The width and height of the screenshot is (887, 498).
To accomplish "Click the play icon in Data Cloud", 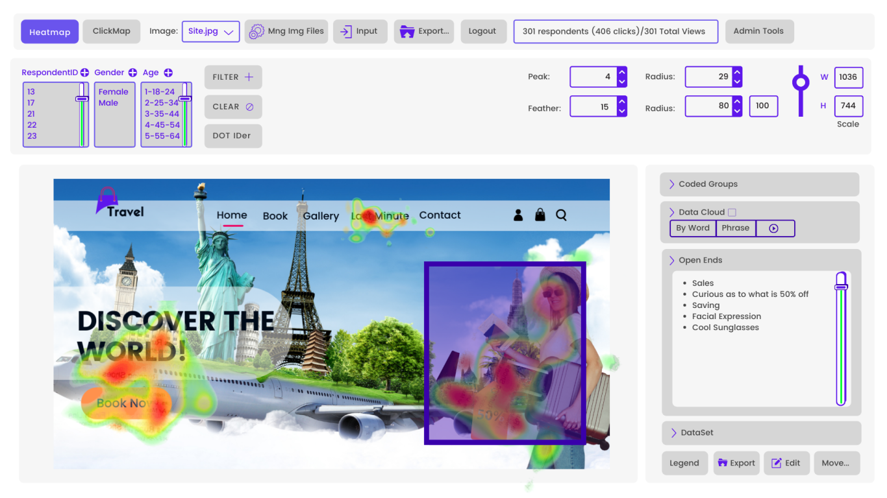I will coord(774,228).
